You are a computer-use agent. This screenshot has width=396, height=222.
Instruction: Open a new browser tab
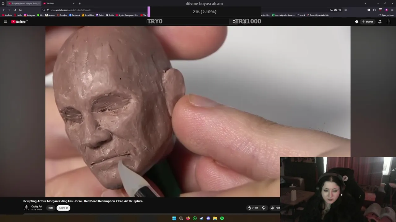pyautogui.click(x=80, y=3)
